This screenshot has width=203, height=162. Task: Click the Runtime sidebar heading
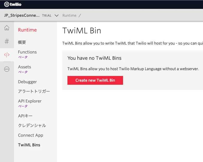[27, 30]
